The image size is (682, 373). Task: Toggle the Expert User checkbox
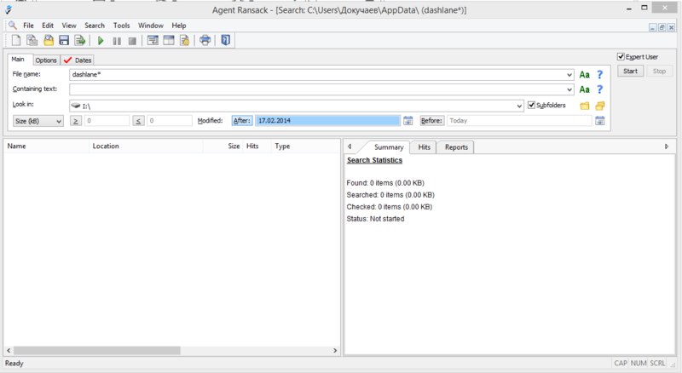tap(621, 57)
